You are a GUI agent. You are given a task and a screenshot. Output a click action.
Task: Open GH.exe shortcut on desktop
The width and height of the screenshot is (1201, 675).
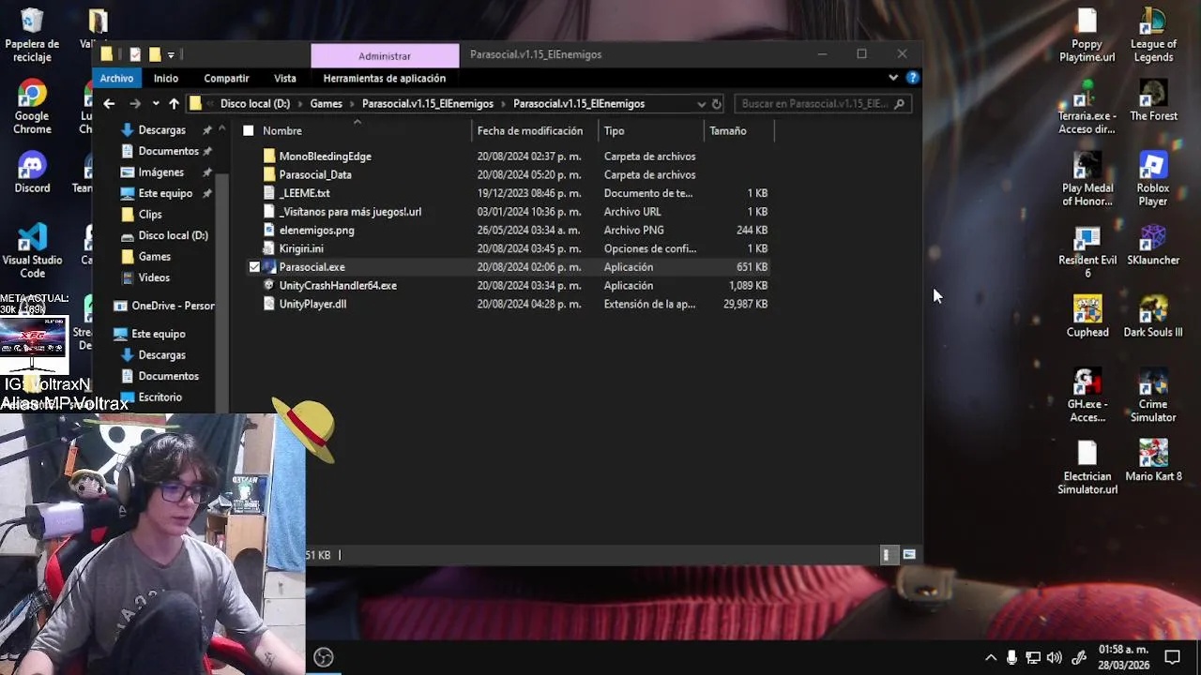pyautogui.click(x=1087, y=396)
